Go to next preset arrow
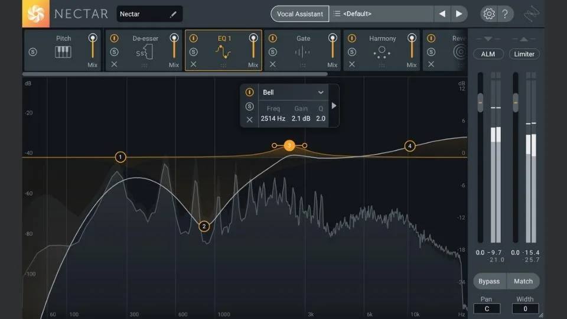The height and width of the screenshot is (319, 567). 459,14
